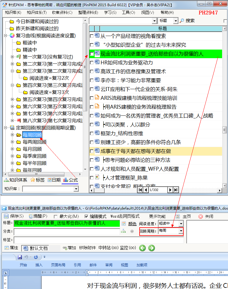228x289 pixels.
Task: Click the search magnifier icon
Action: (182, 21)
